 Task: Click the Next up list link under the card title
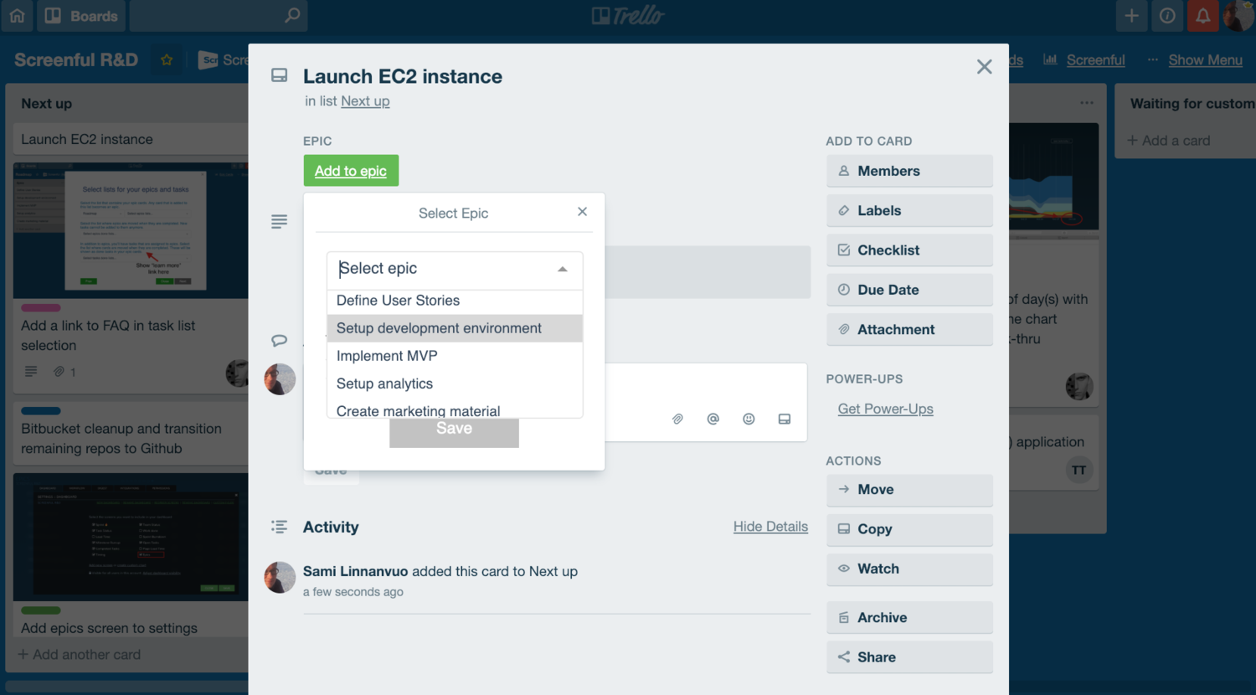tap(365, 100)
